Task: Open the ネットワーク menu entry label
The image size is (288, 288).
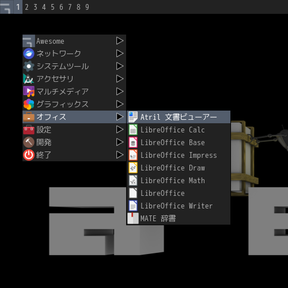Action: click(x=59, y=54)
